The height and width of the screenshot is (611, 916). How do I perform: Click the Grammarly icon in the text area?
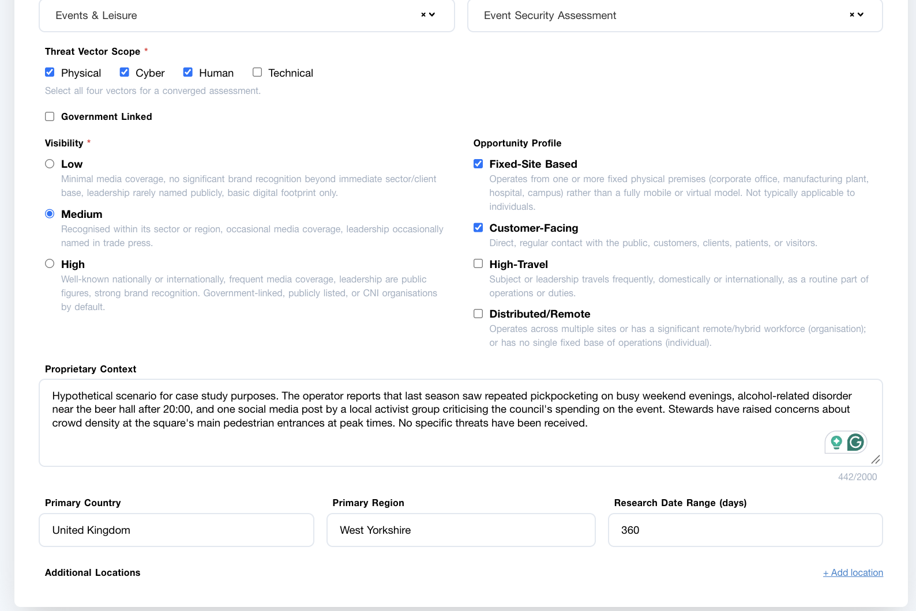[x=855, y=442]
